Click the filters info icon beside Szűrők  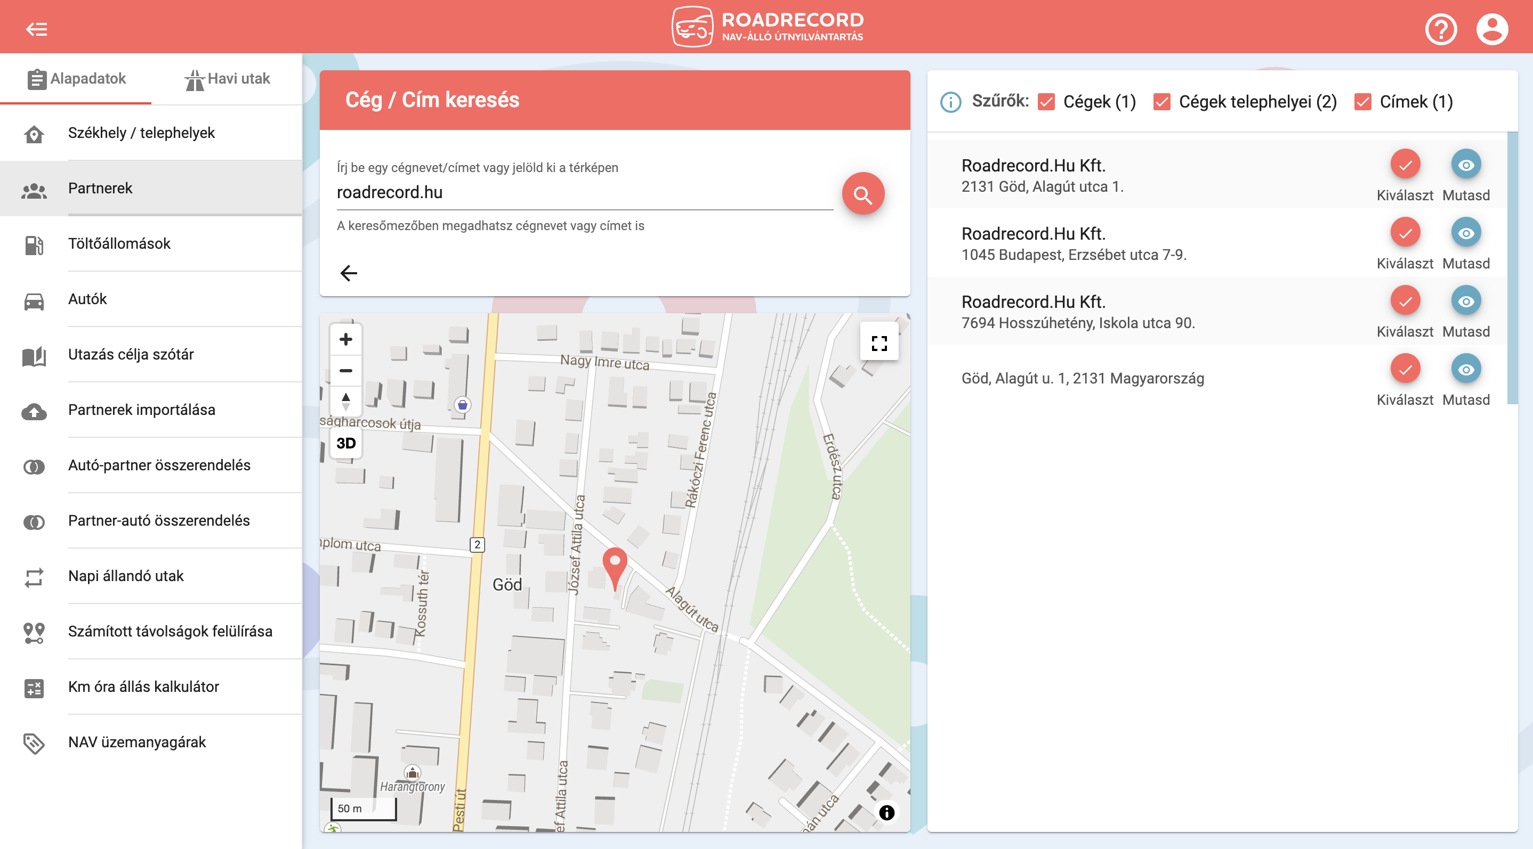(950, 102)
